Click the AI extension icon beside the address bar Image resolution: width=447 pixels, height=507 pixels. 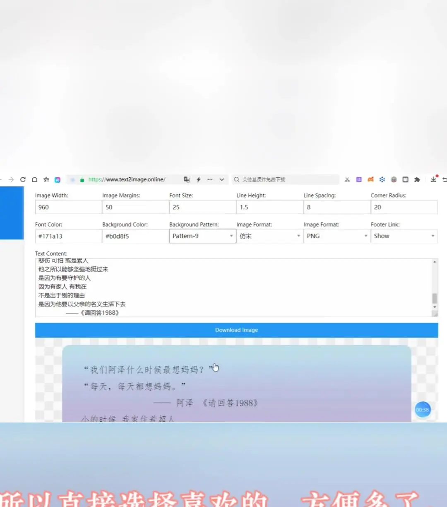point(58,179)
